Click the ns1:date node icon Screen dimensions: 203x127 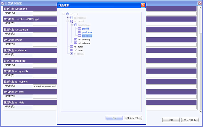(x=72, y=50)
